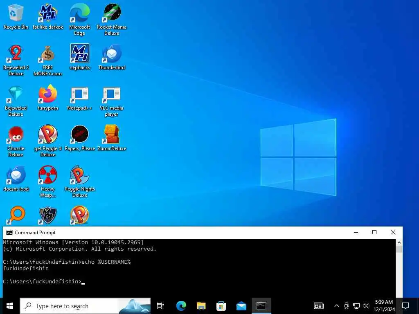
Task: Select the Peggle Nights Deluxe icon
Action: coord(80,182)
